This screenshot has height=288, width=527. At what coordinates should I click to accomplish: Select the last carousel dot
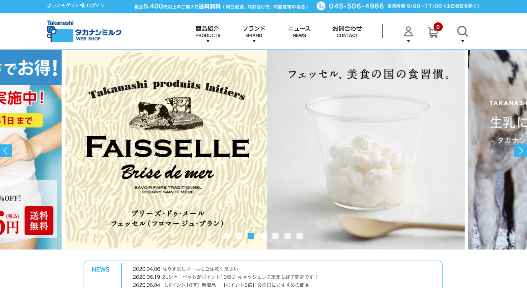(299, 236)
